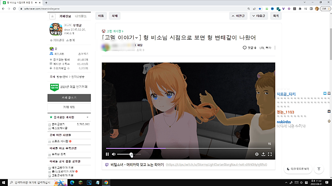Click the Twitch logo beside the clip title

tap(107, 165)
